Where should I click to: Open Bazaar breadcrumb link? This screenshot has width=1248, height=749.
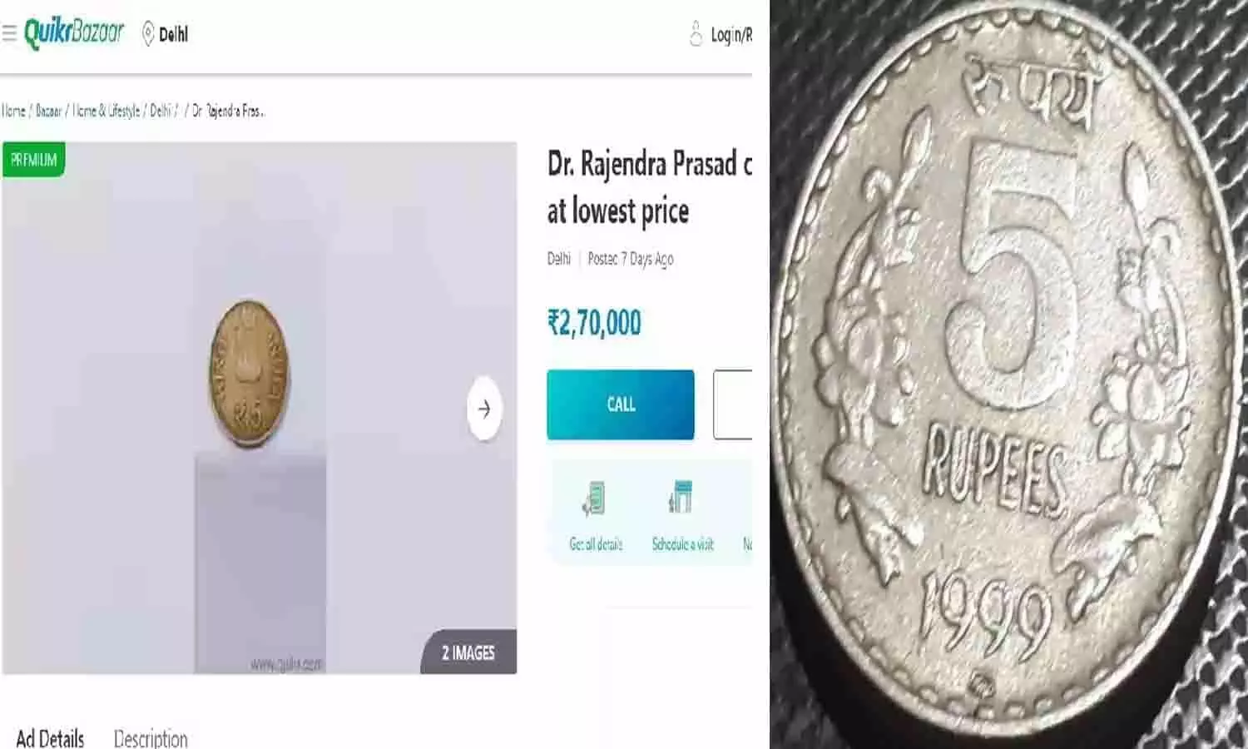(49, 111)
